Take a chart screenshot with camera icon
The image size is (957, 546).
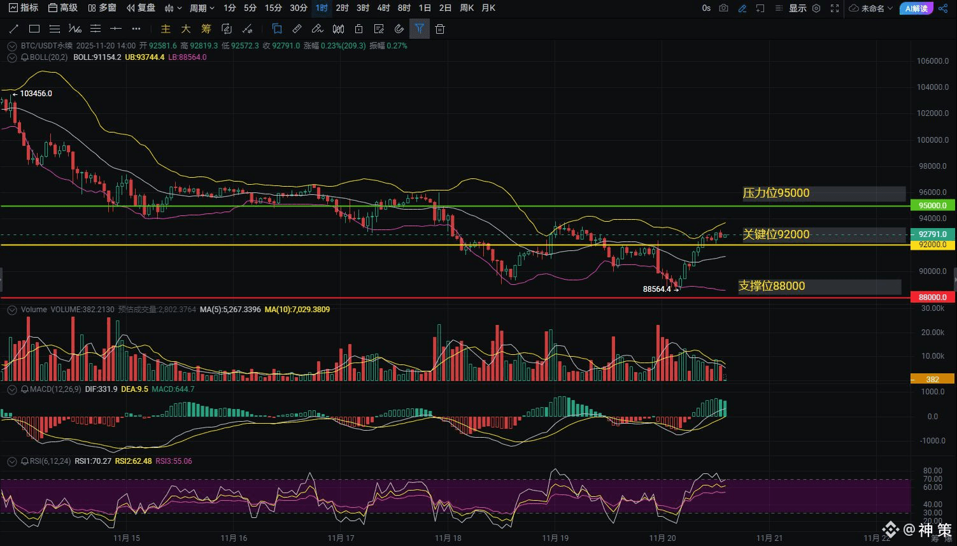(723, 8)
